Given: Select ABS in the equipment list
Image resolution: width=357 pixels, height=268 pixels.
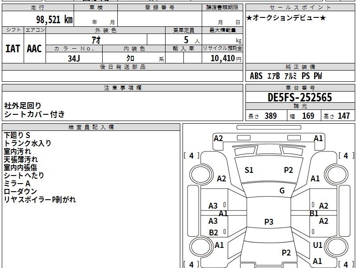Looking at the screenshot, I should [x=256, y=76].
